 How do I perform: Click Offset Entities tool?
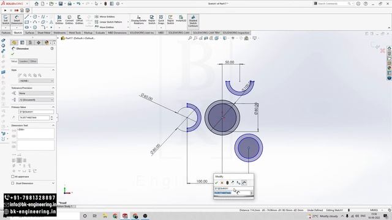(79, 20)
